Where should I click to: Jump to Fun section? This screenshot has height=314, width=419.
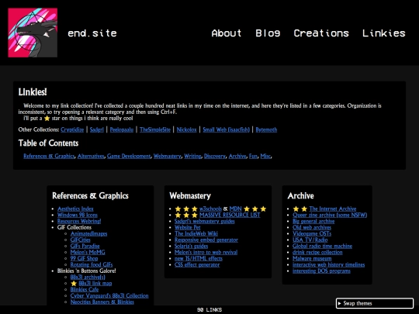tap(253, 156)
